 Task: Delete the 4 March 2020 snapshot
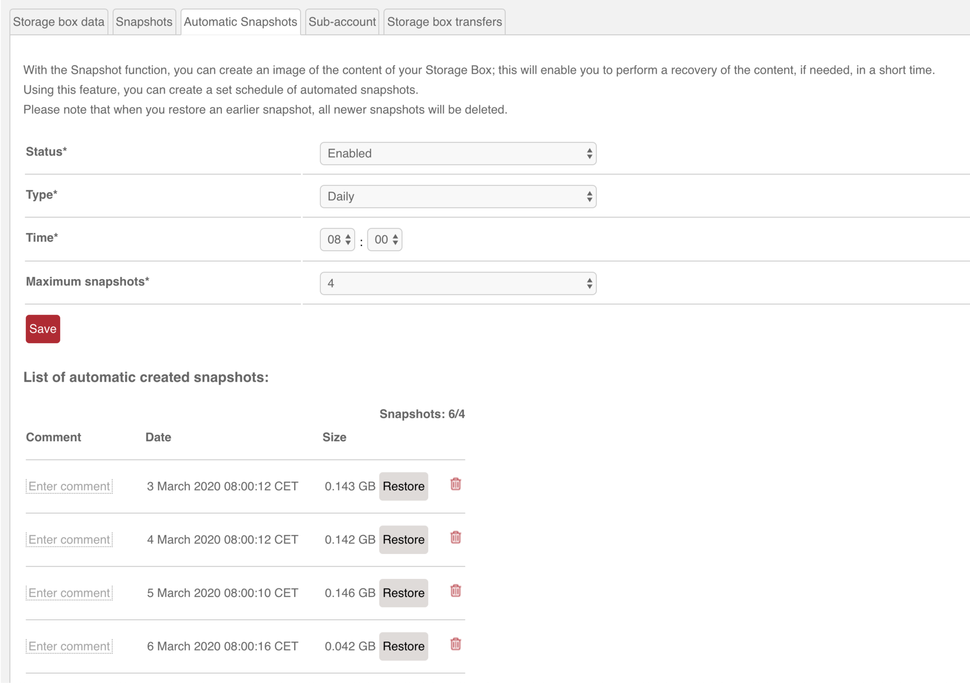455,538
